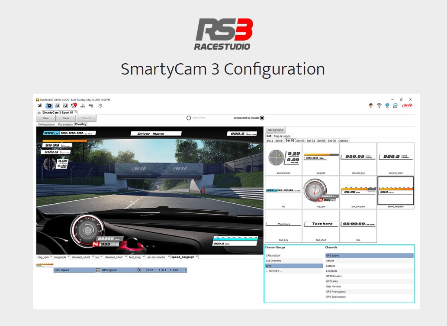The width and height of the screenshot is (447, 326).
Task: Open the Parameters tab
Action: (65, 124)
